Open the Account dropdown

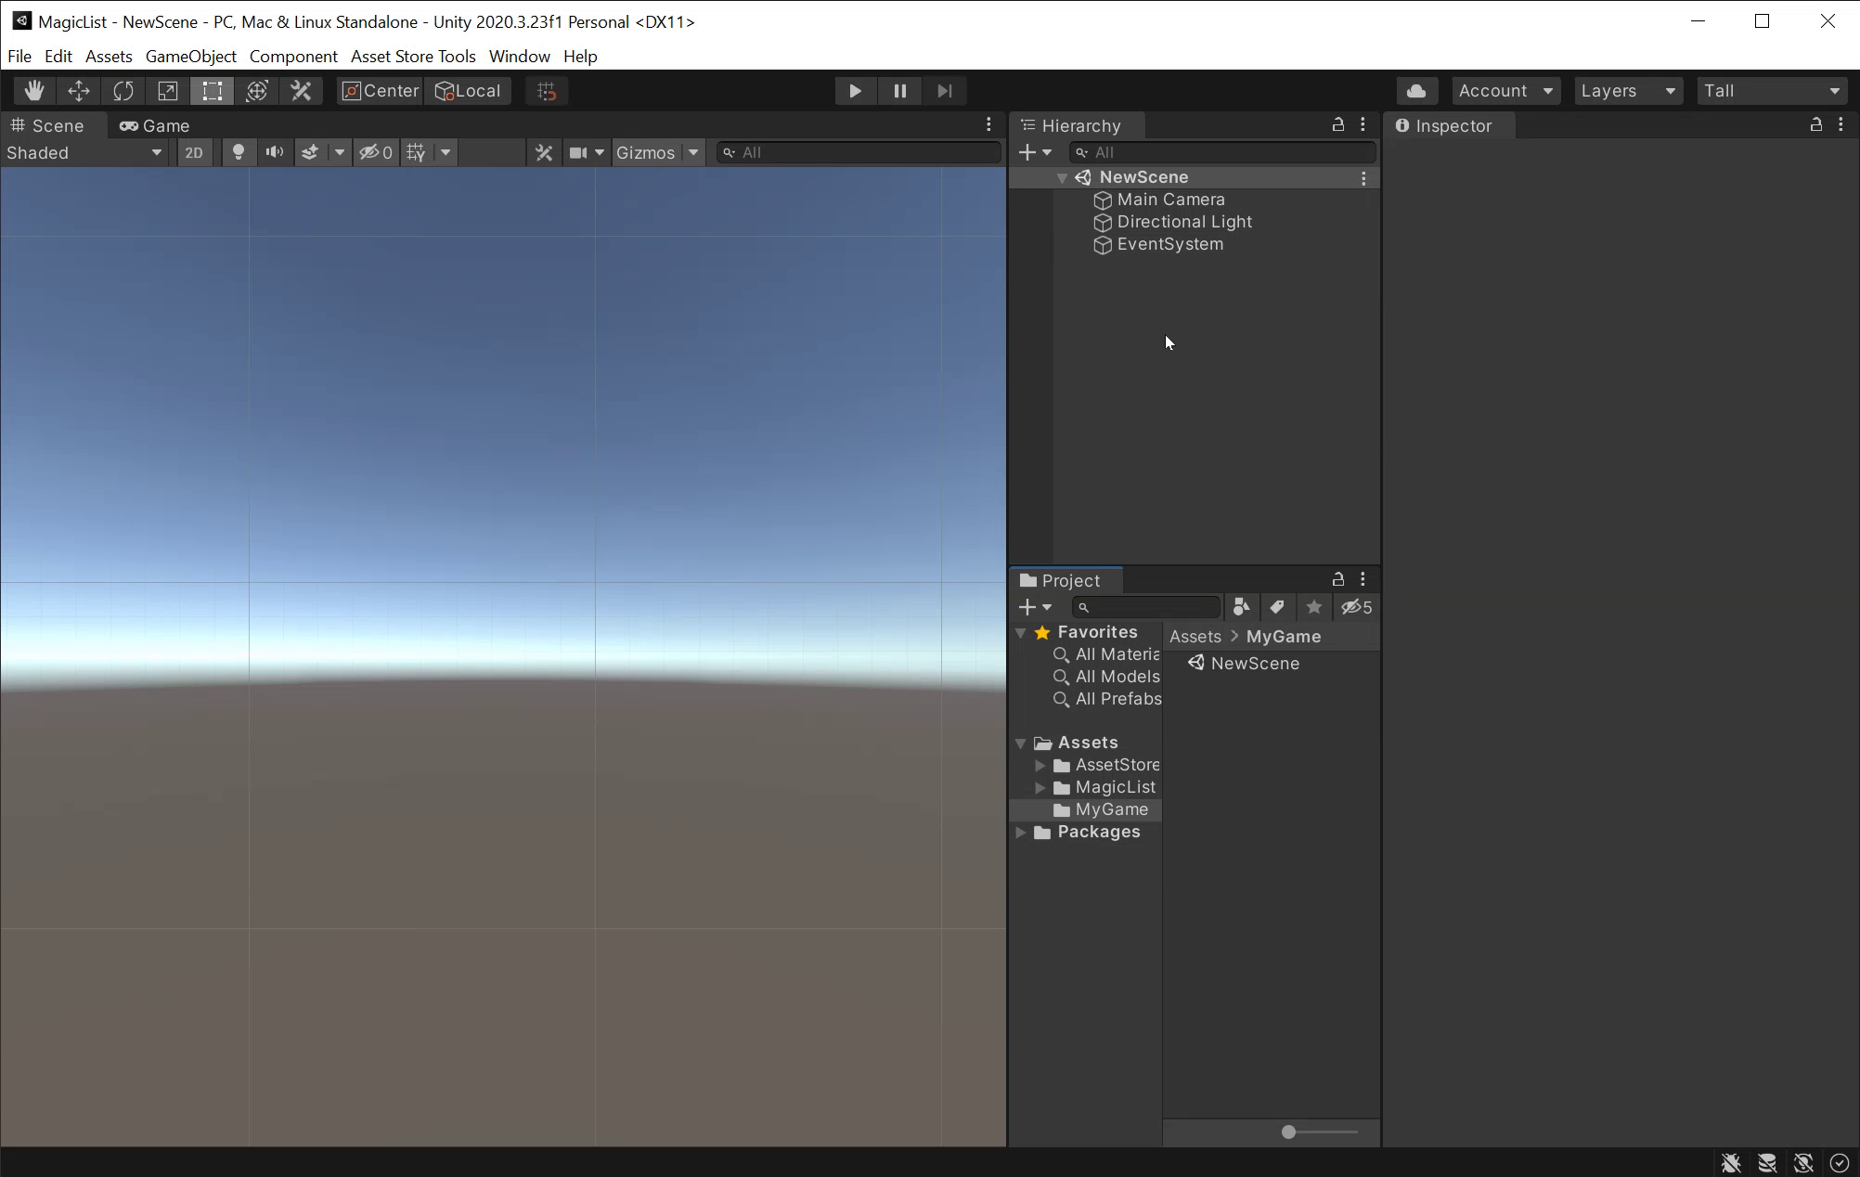(1505, 91)
